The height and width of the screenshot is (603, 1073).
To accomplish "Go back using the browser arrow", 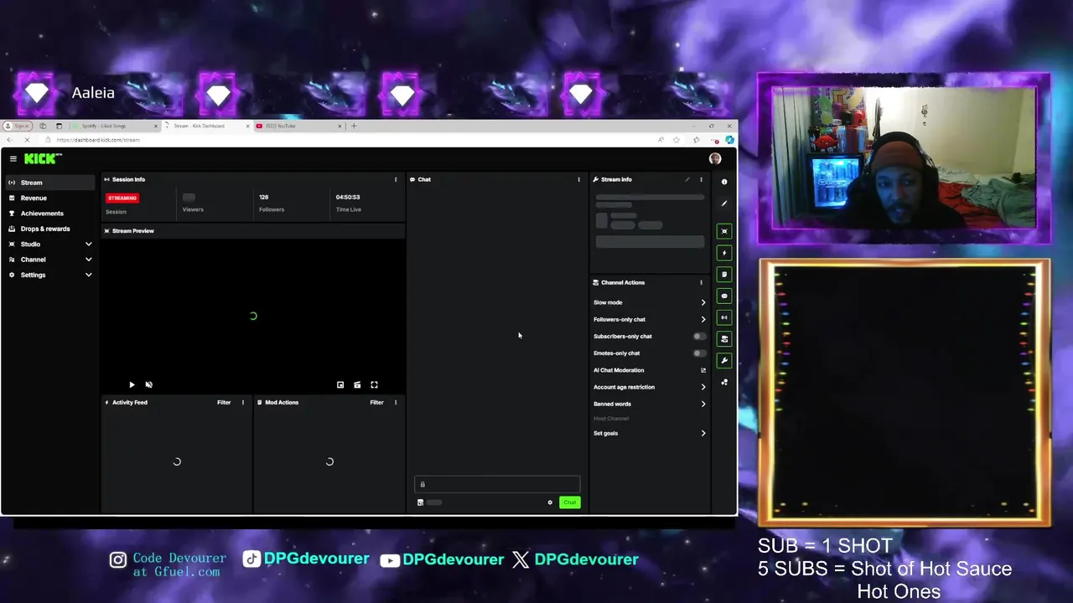I will click(x=9, y=140).
